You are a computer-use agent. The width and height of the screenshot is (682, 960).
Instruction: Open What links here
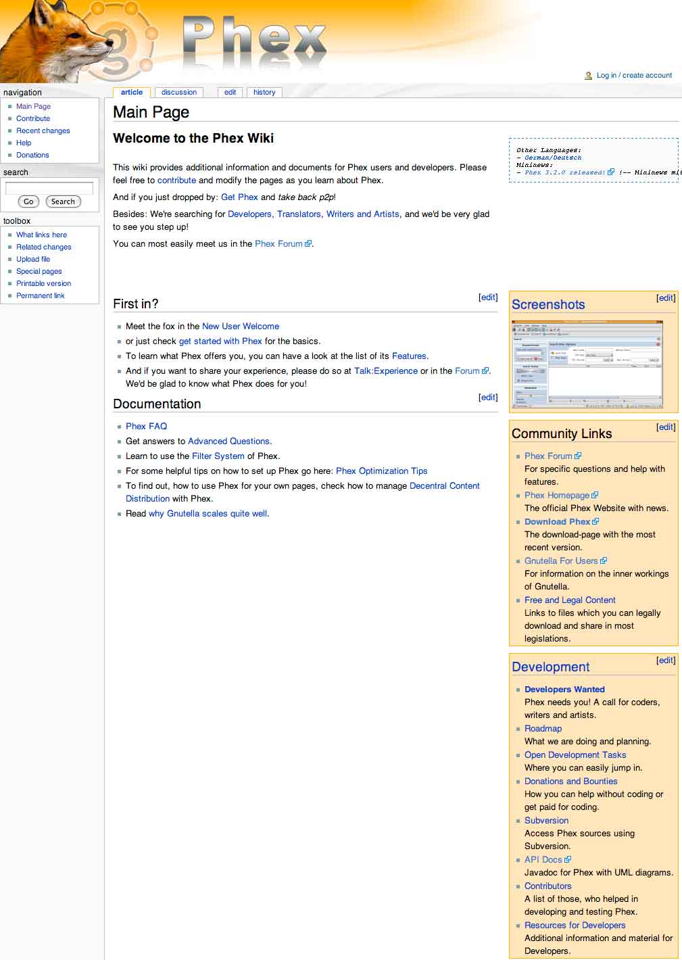[x=41, y=235]
